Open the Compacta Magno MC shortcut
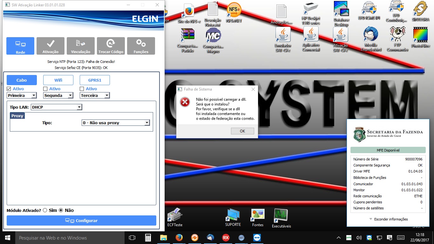Image resolution: width=434 pixels, height=244 pixels. coord(213,40)
